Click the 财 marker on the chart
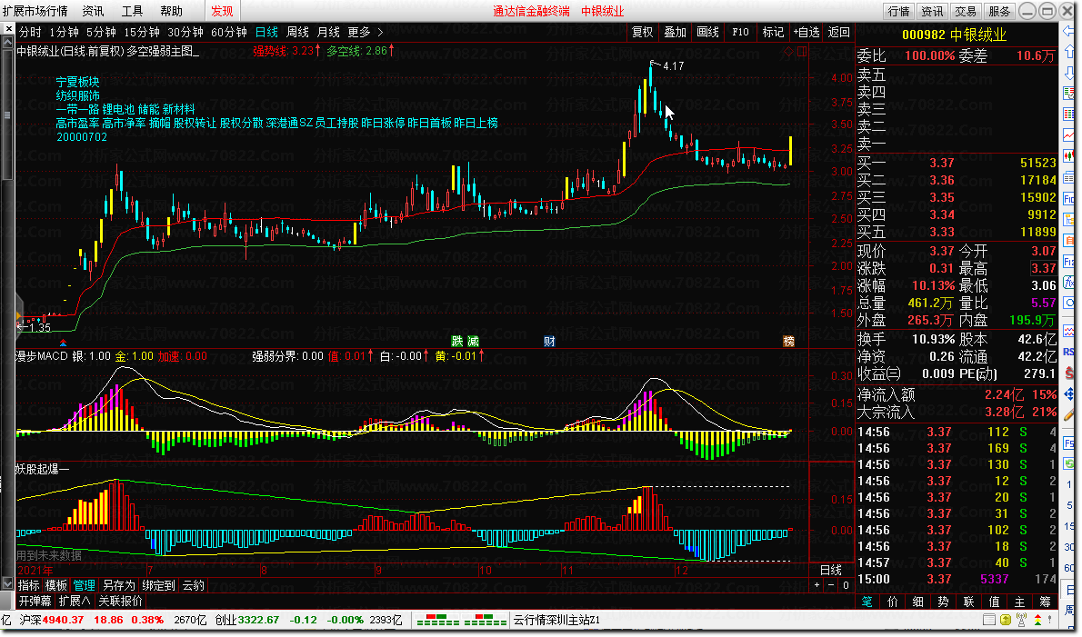The width and height of the screenshot is (1082, 637). click(x=549, y=342)
